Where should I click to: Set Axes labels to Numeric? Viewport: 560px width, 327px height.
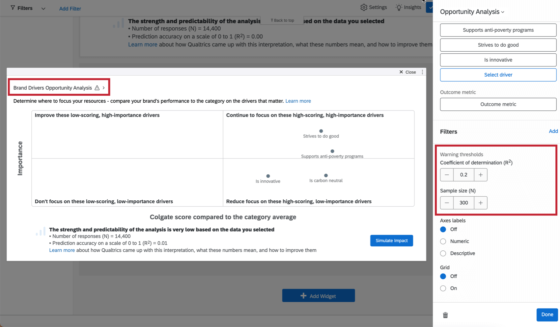click(443, 241)
